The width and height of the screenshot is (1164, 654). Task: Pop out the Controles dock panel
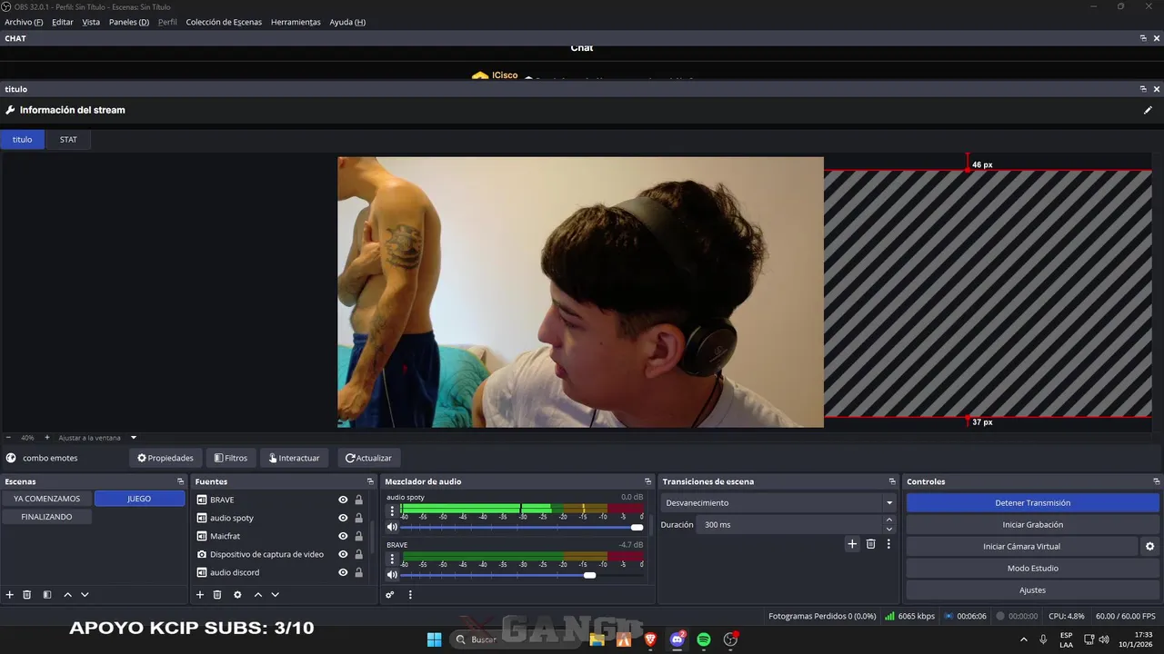click(1157, 481)
